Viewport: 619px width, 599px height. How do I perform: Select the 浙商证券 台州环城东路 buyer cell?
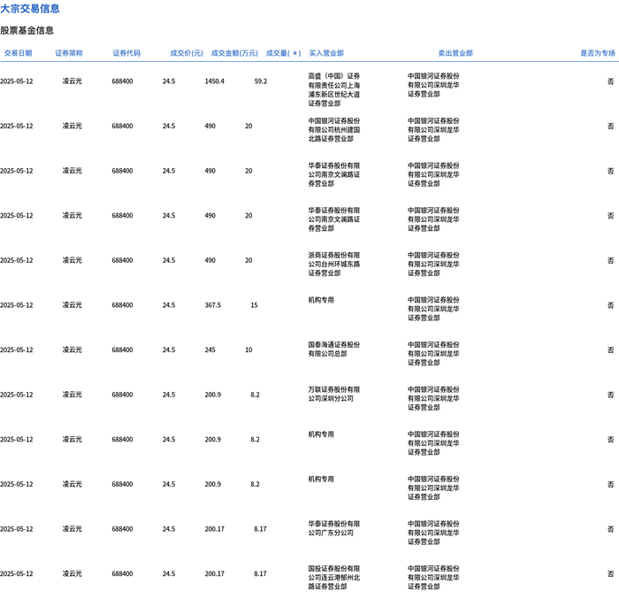click(334, 264)
